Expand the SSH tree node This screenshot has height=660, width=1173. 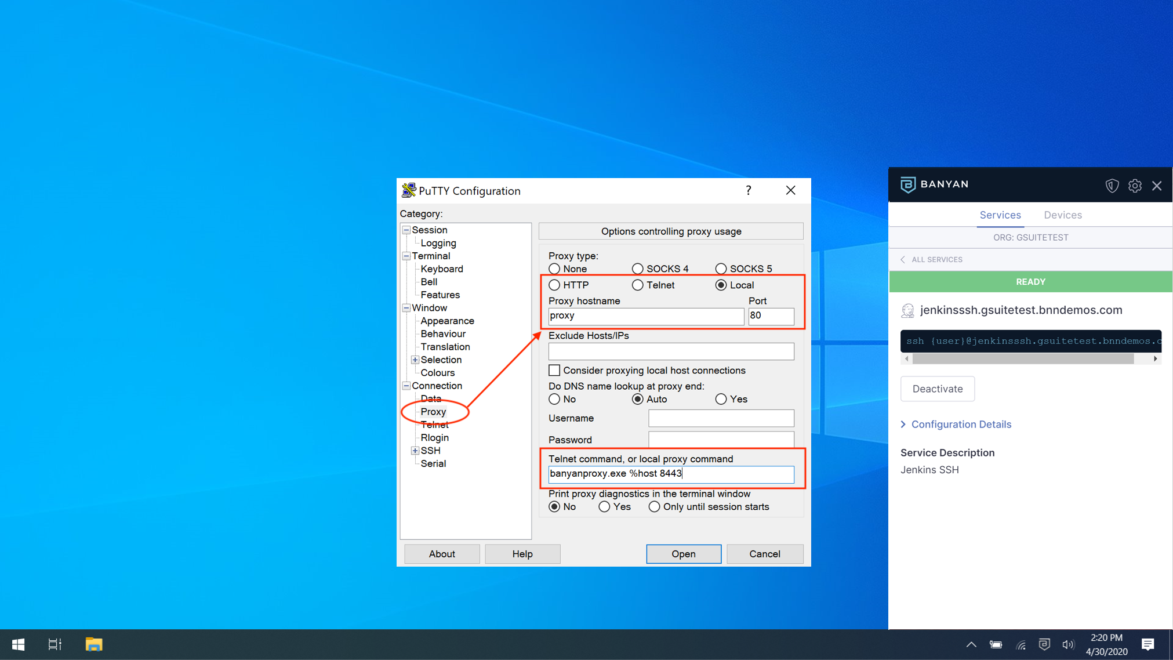point(415,451)
